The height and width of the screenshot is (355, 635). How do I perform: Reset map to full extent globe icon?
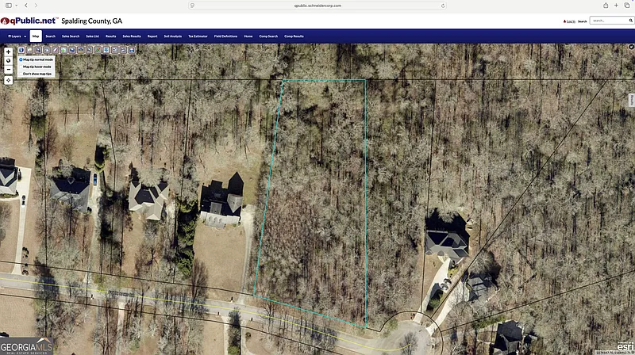pyautogui.click(x=8, y=60)
